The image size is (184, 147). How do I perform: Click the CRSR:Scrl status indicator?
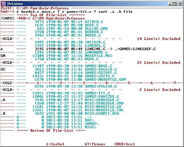125,144
